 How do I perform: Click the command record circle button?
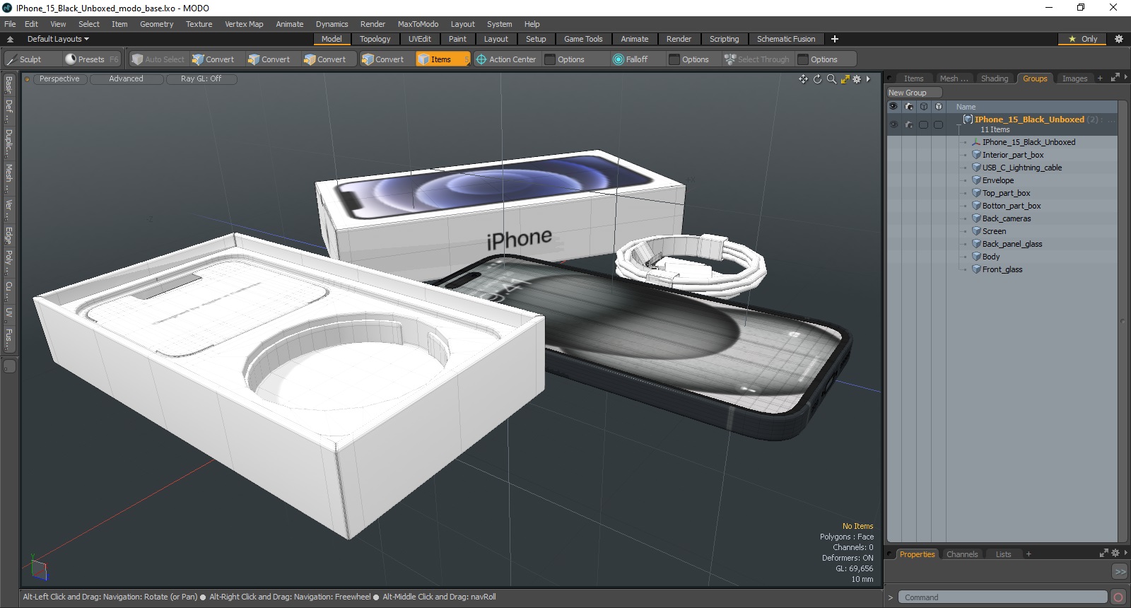1118,597
